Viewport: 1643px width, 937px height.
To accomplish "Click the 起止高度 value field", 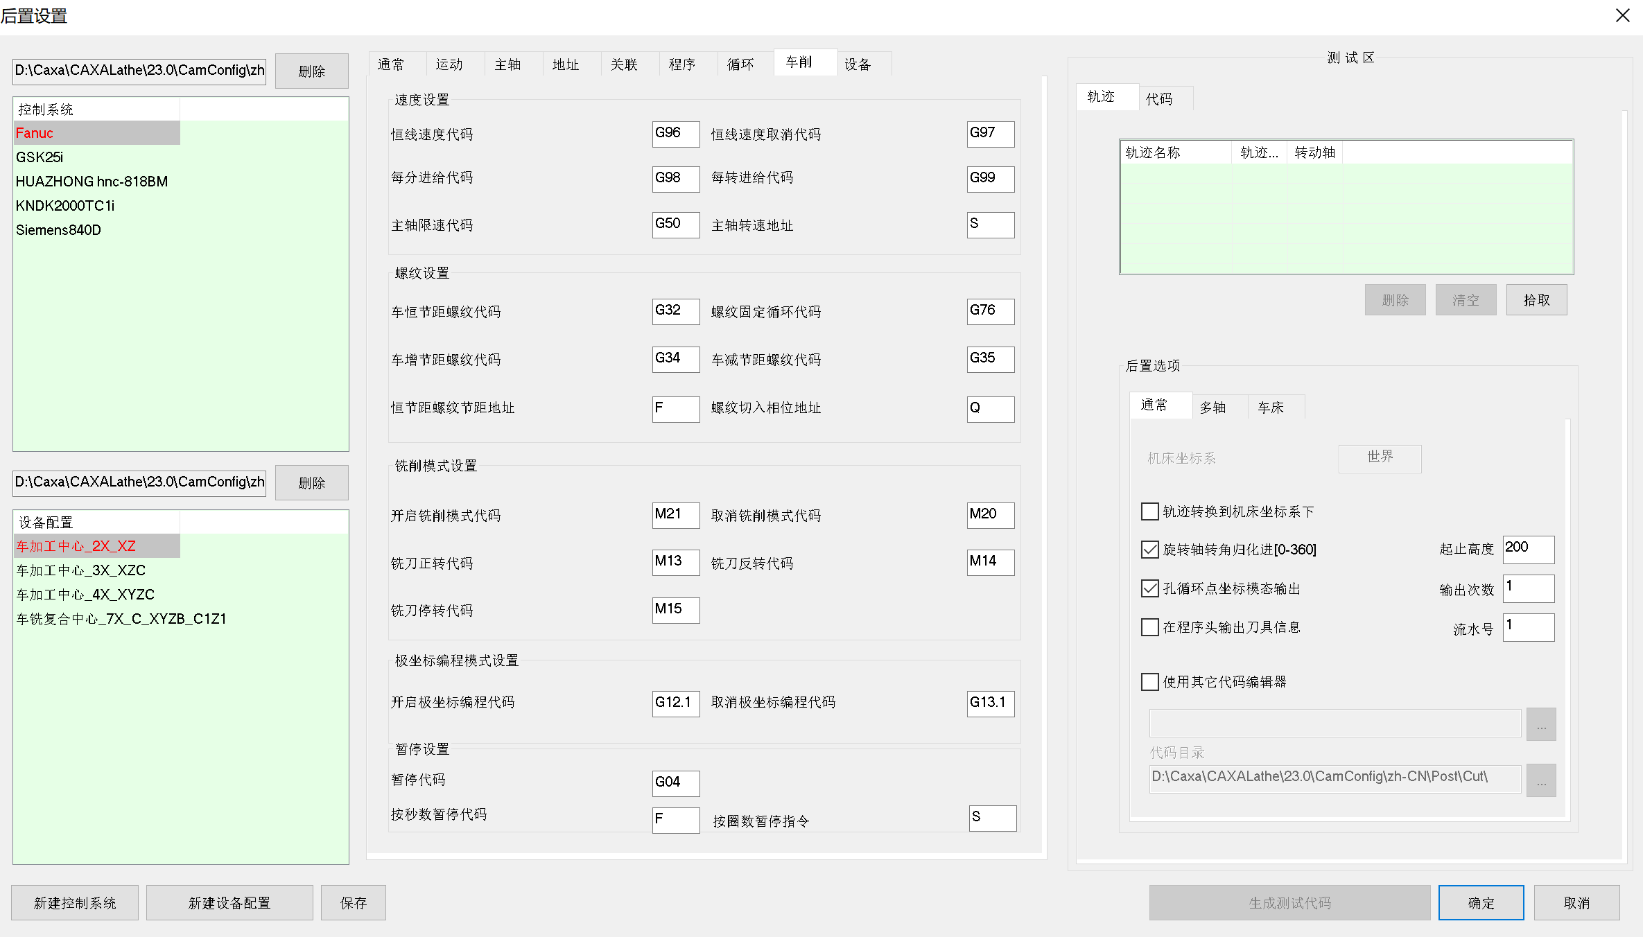I will (1528, 549).
